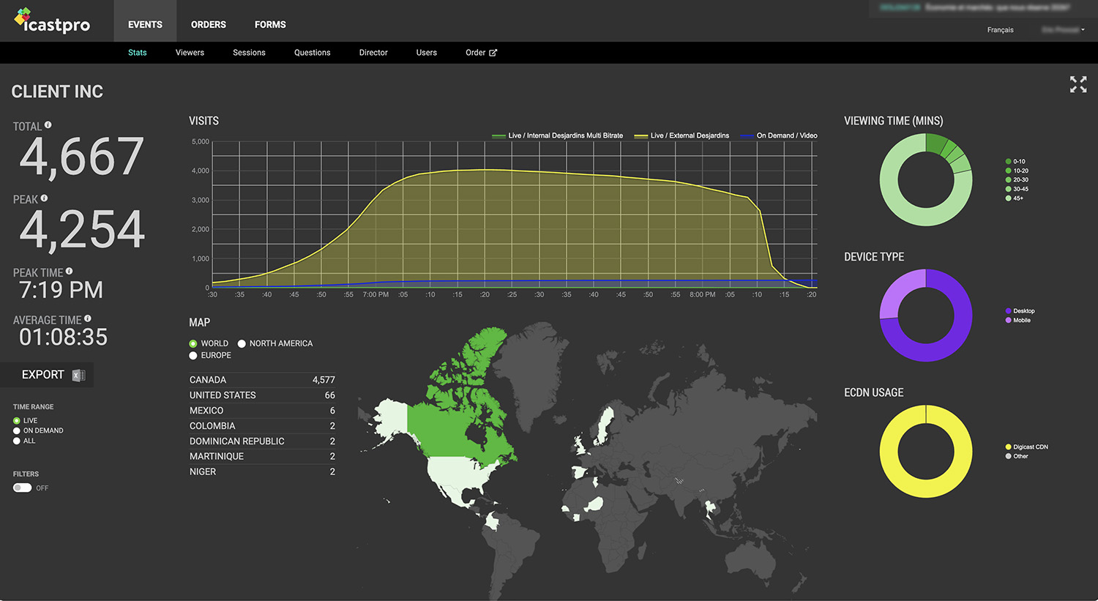Click the Other eCDN legend entry
This screenshot has height=601, width=1098.
click(1017, 456)
